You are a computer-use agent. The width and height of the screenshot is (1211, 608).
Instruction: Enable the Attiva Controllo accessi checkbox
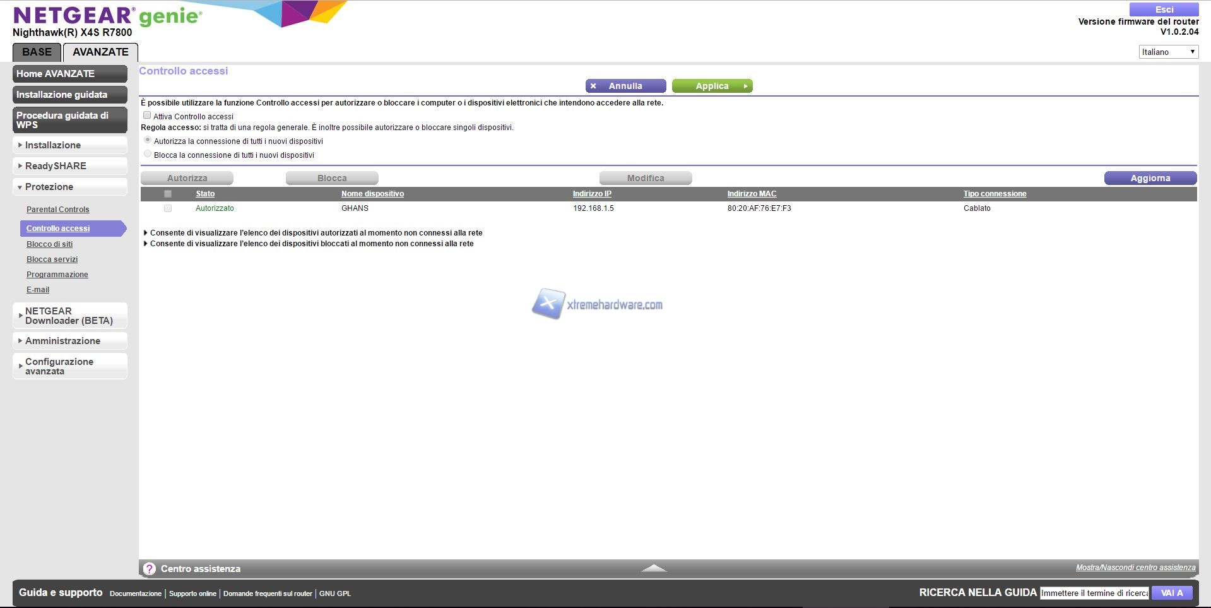(x=147, y=116)
